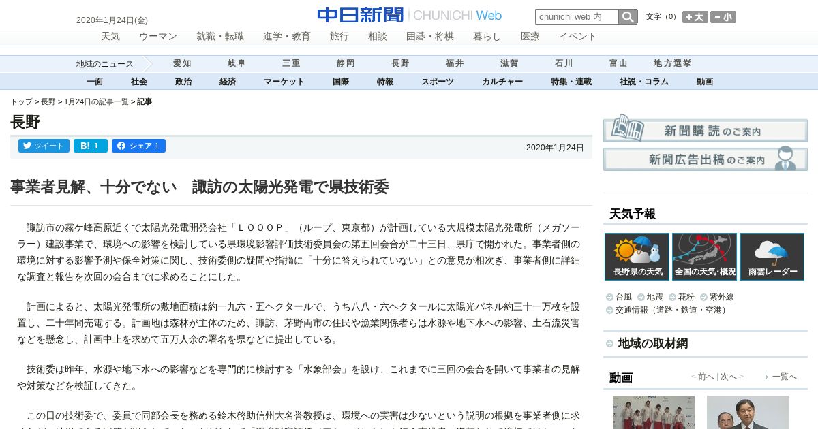Viewport: 818px width, 429px height.
Task: Open the 旅行 menu item
Action: 339,36
